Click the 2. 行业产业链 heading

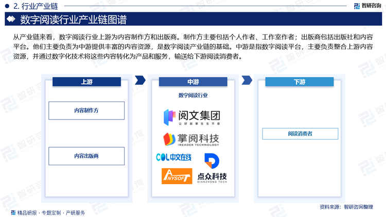pyautogui.click(x=36, y=6)
